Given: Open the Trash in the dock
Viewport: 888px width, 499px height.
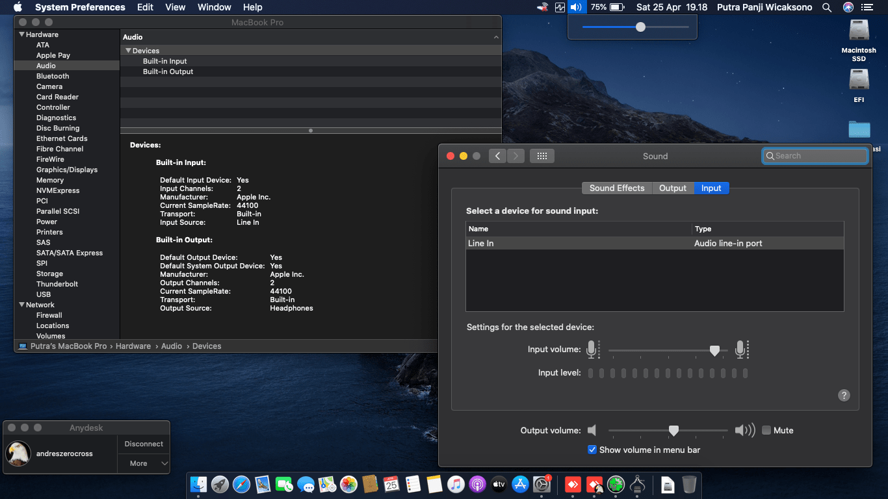Looking at the screenshot, I should point(689,484).
